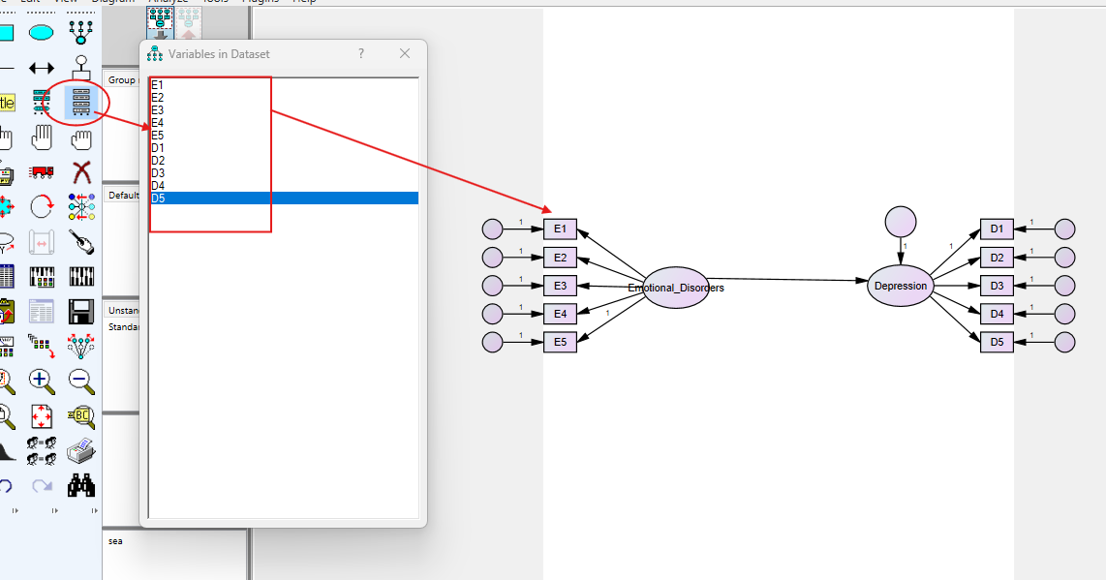Click the zoom out magnifier icon

(x=81, y=380)
